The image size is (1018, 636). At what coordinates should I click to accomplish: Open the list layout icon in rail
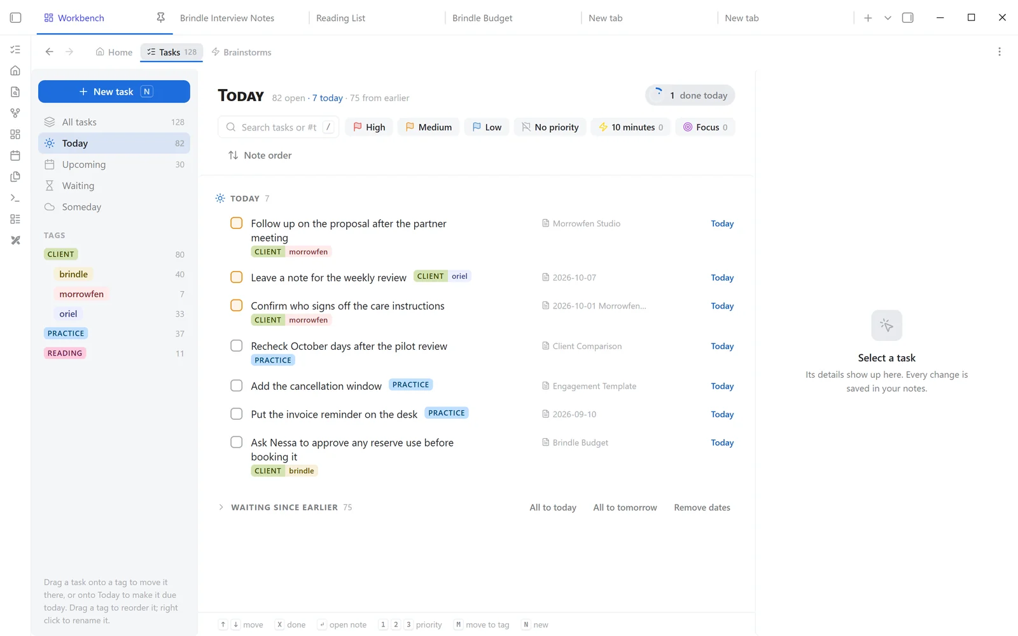(15, 219)
